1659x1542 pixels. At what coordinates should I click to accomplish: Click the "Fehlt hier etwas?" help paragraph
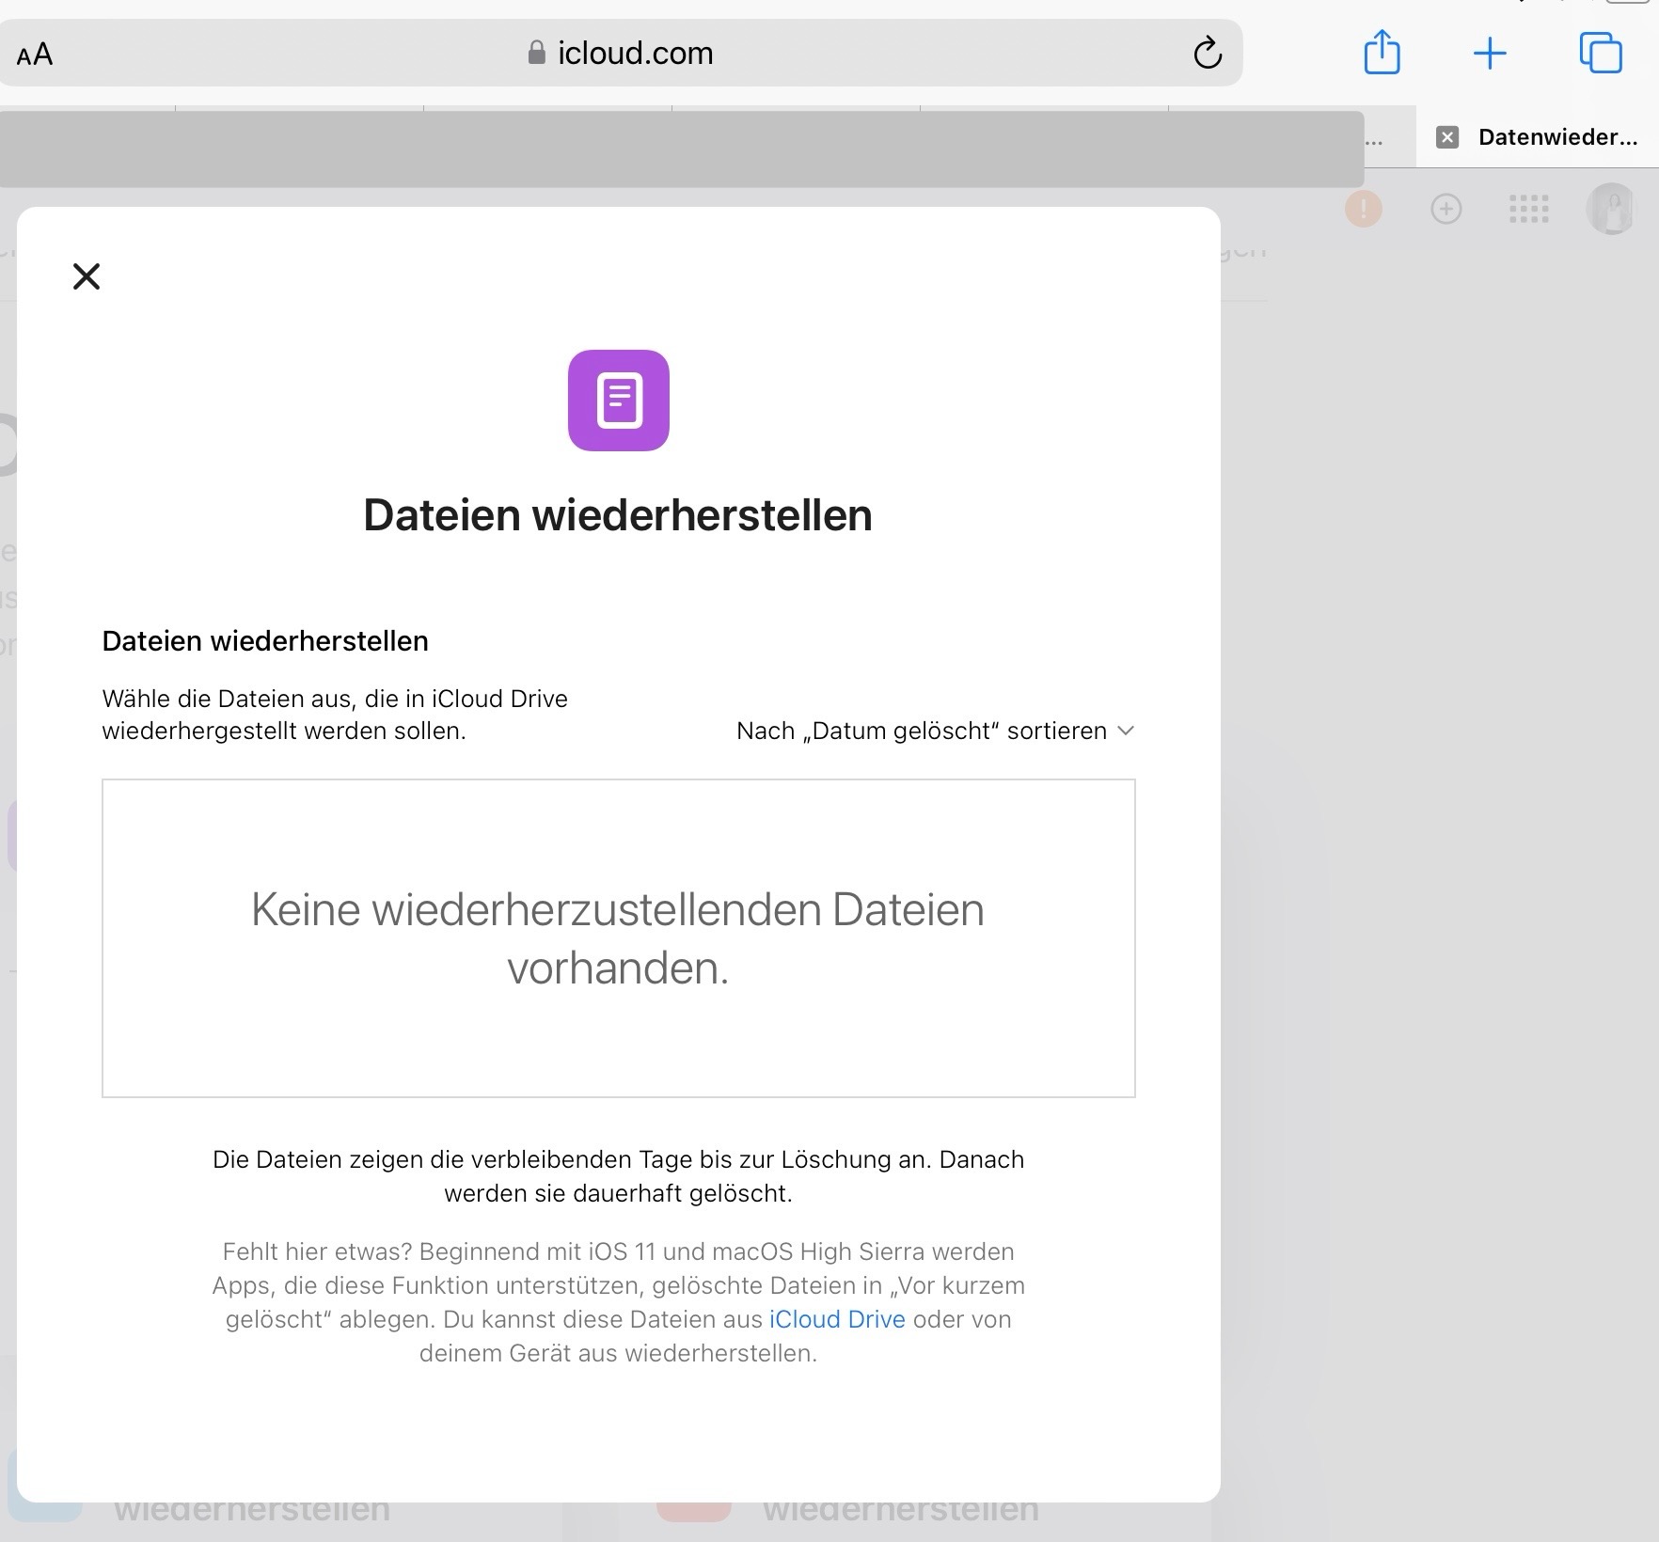pos(618,1302)
